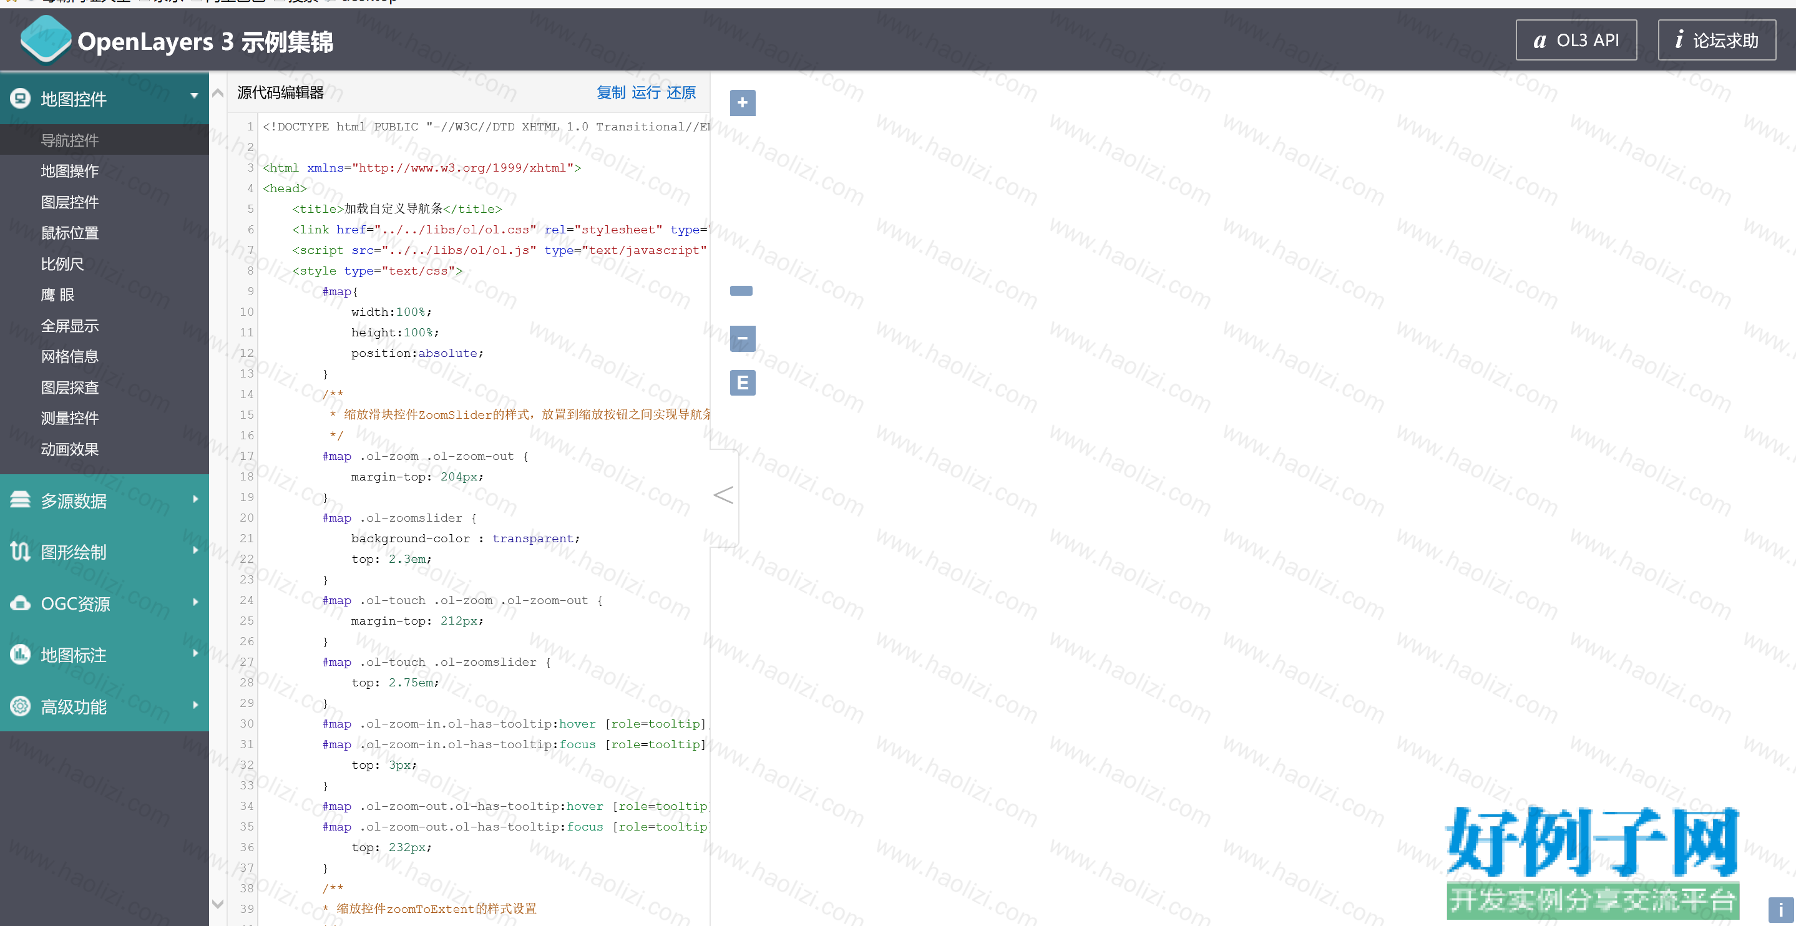This screenshot has height=926, width=1796.
Task: Click the OGC资源 cloud icon
Action: point(20,602)
